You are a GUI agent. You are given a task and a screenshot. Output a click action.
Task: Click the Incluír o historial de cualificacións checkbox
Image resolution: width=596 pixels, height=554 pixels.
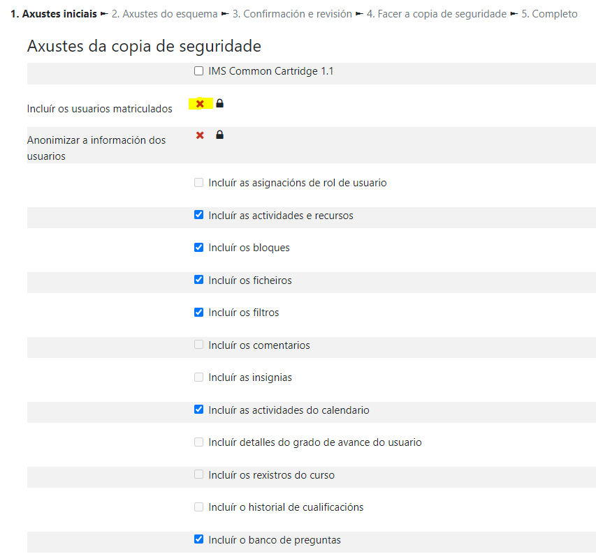pyautogui.click(x=199, y=507)
